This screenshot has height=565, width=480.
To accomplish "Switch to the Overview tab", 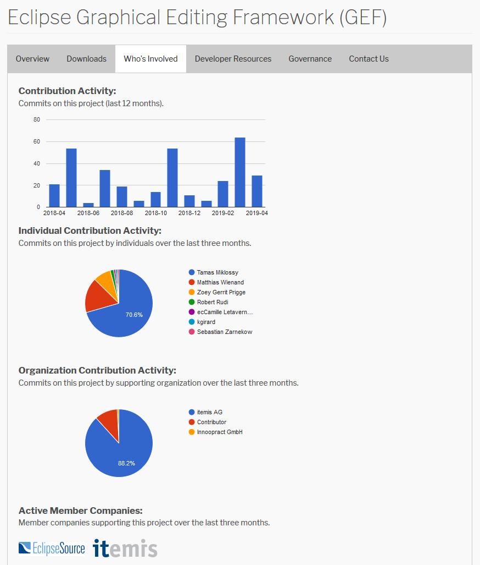I will pyautogui.click(x=32, y=58).
